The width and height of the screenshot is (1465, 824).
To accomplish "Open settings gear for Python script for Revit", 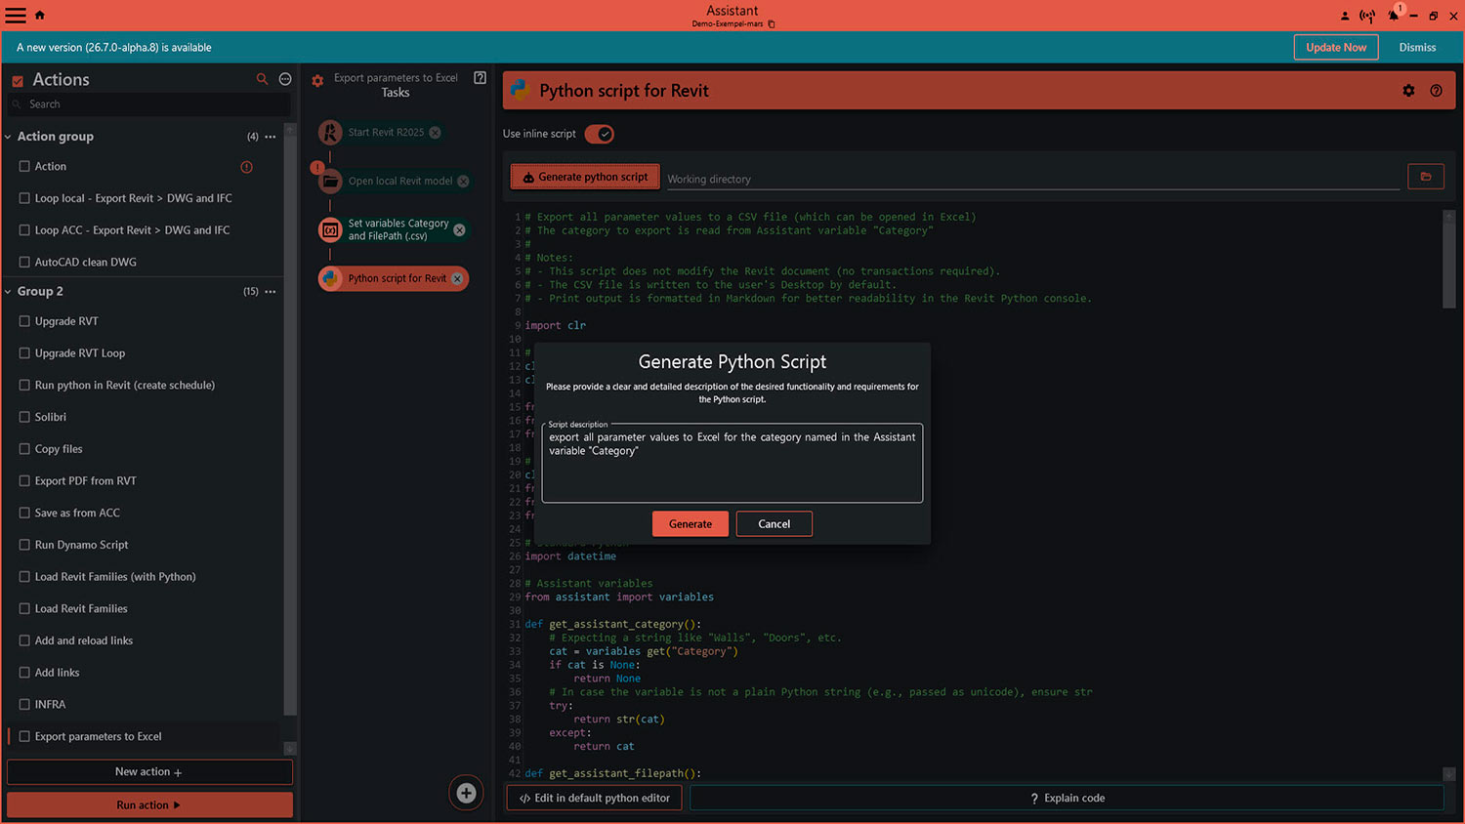I will [x=1408, y=91].
